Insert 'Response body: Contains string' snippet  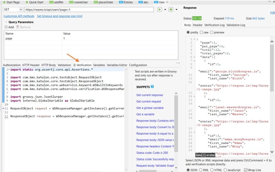pyautogui.click(x=155, y=121)
